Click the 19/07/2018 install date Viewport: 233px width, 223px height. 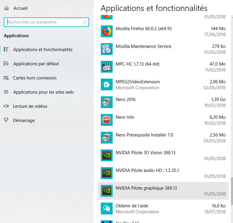tap(215, 211)
